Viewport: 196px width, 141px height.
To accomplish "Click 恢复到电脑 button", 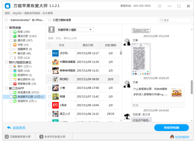I will [171, 128].
